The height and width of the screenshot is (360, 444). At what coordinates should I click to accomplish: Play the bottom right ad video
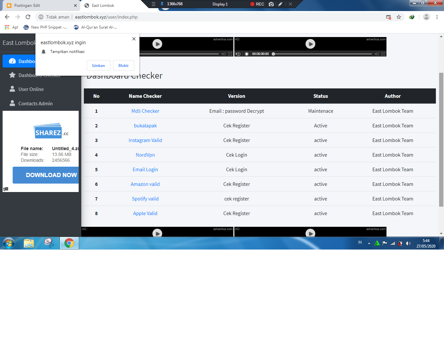click(310, 233)
